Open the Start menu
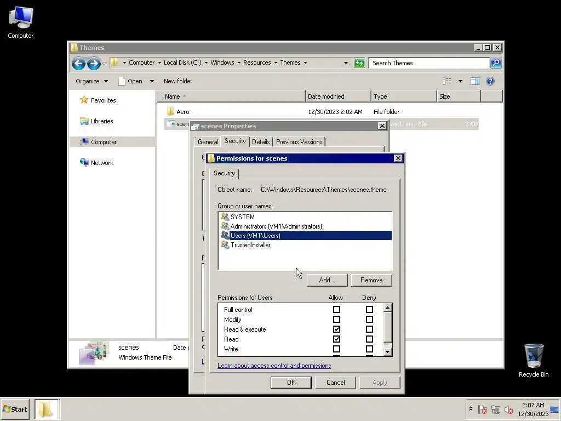561x421 pixels. coord(15,409)
